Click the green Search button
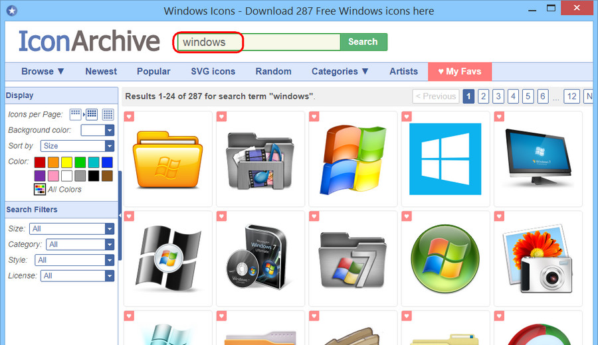Image resolution: width=598 pixels, height=345 pixels. [363, 42]
